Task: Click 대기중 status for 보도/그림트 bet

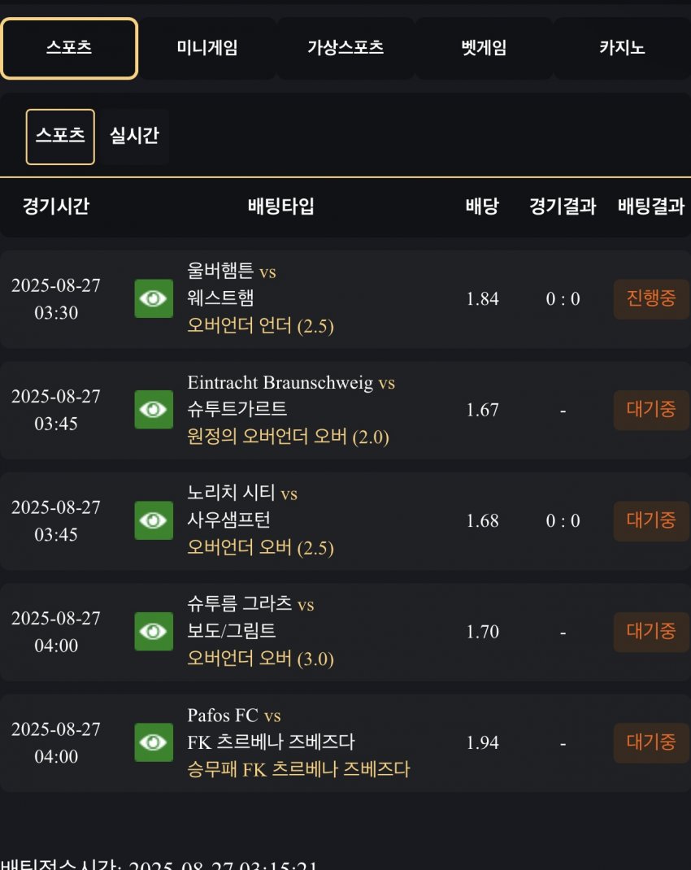Action: (x=651, y=632)
